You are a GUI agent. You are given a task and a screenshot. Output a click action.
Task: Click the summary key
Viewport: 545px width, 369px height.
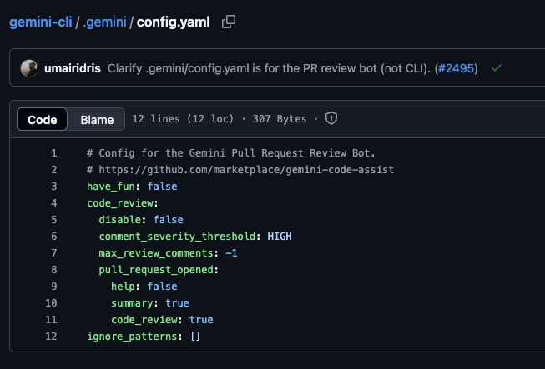[132, 302]
